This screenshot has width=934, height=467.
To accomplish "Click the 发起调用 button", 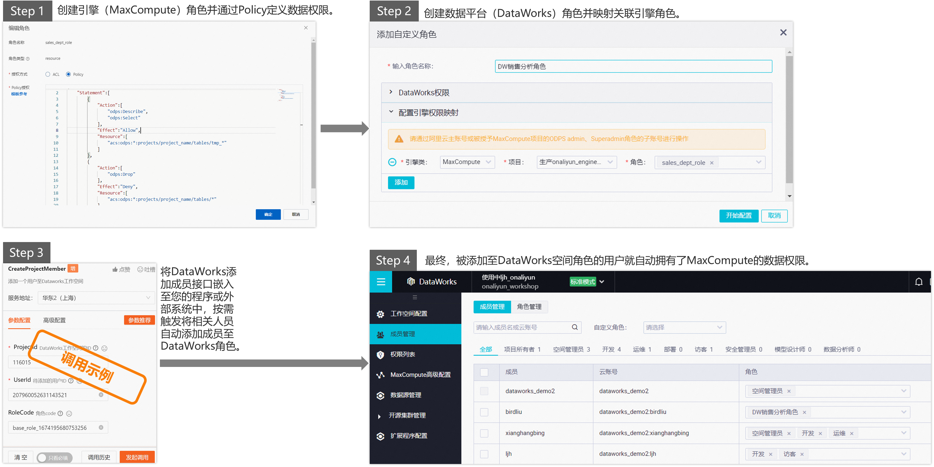I will 137,457.
